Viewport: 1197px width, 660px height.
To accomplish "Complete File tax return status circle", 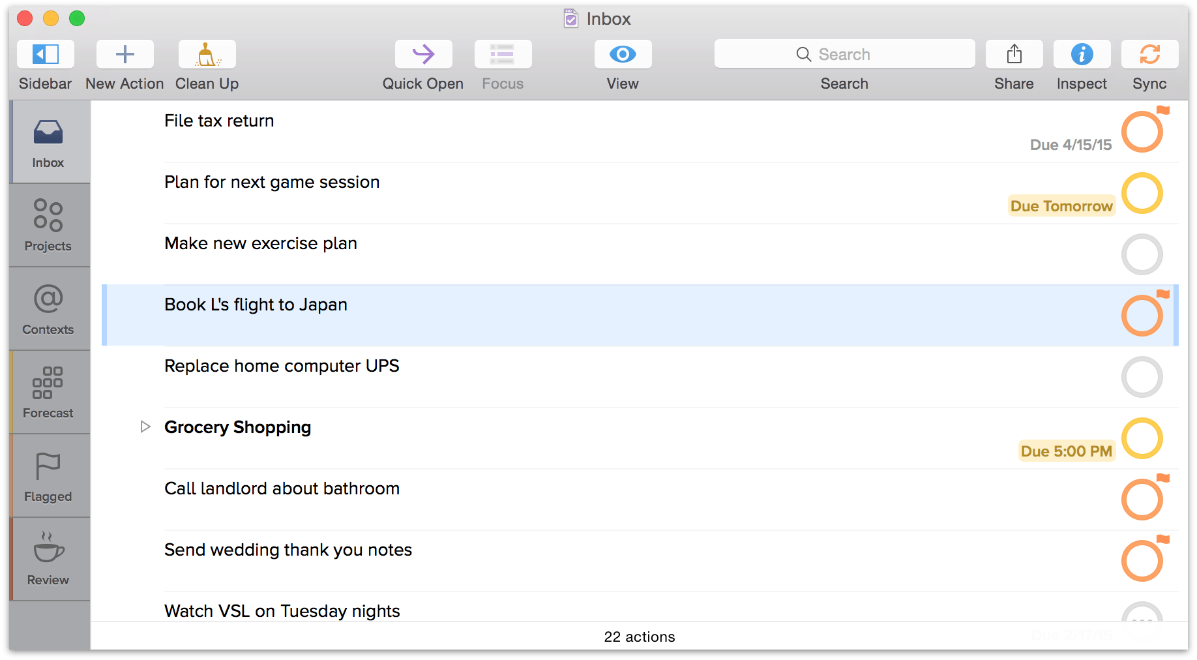I will click(1142, 132).
